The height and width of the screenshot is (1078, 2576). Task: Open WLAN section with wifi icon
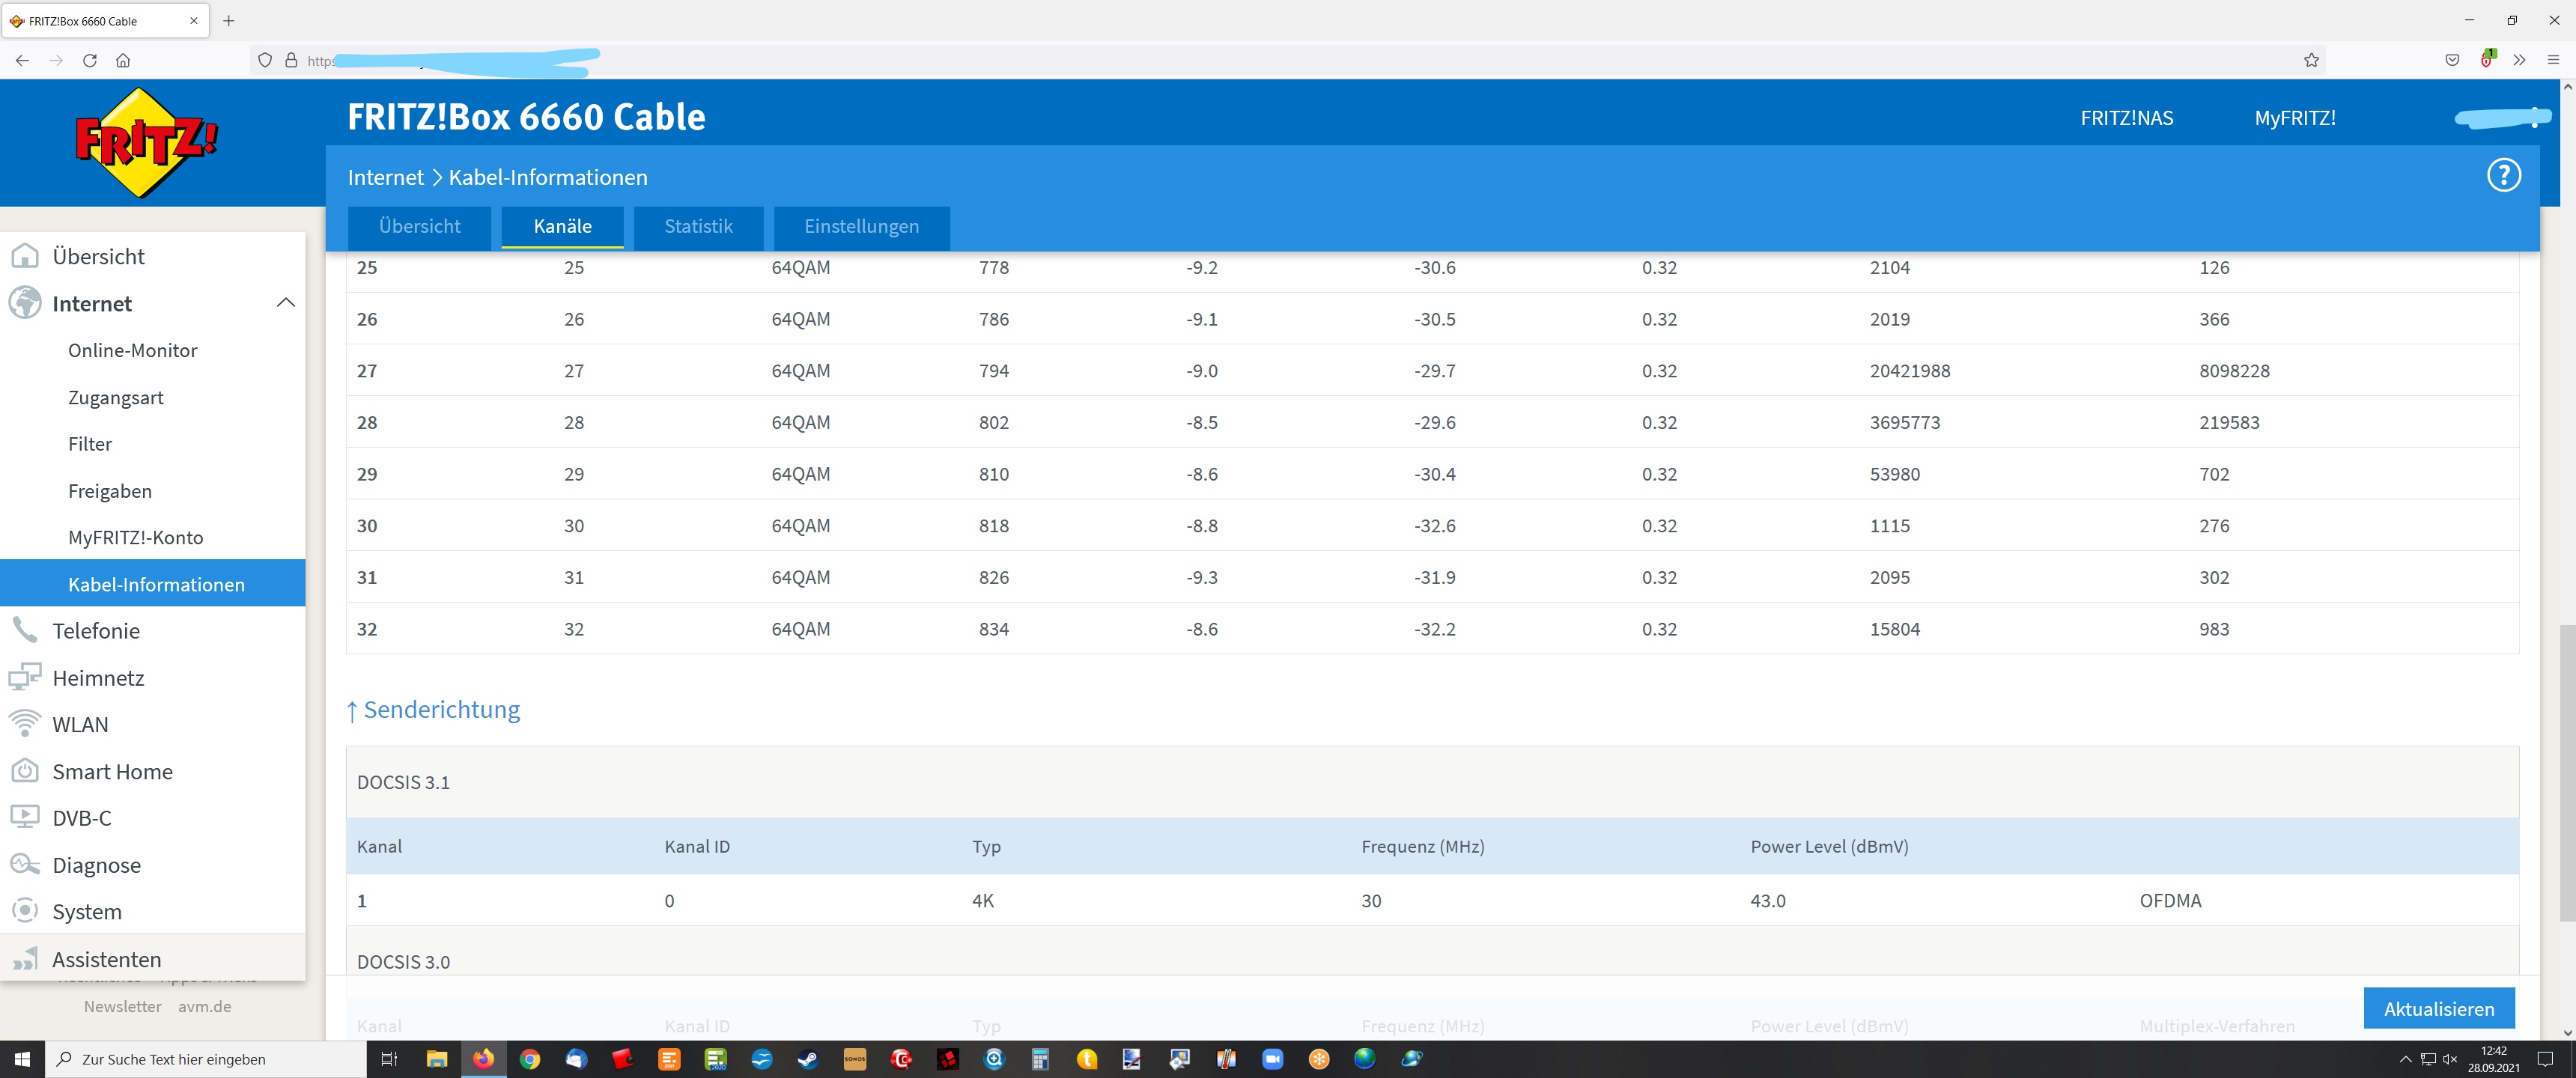pyautogui.click(x=80, y=725)
